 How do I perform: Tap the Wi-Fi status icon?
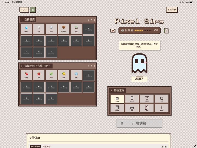[180, 2]
